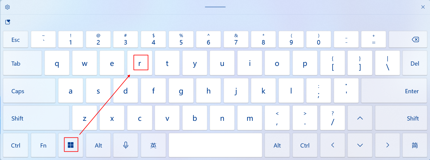Tap the Tab key

tap(23, 63)
